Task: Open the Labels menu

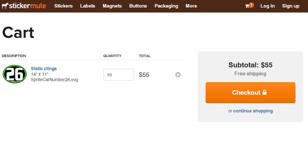Action: [x=88, y=6]
